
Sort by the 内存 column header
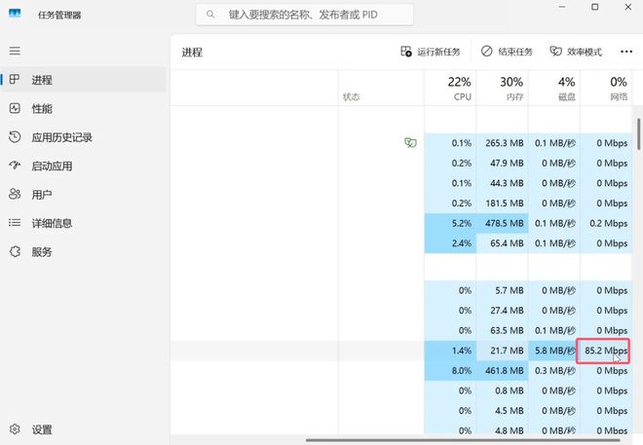(503, 88)
